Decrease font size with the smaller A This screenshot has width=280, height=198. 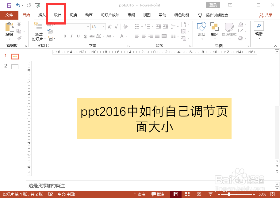(x=117, y=27)
